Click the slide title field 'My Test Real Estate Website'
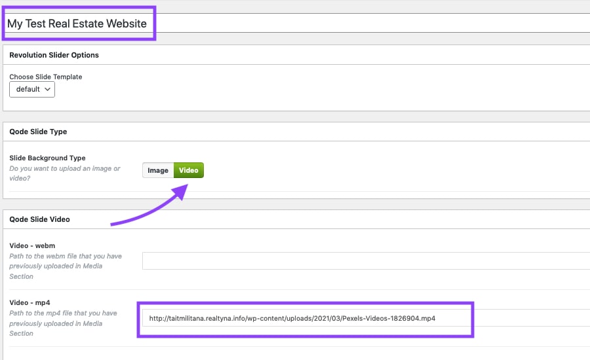The width and height of the screenshot is (590, 360). tap(296, 24)
